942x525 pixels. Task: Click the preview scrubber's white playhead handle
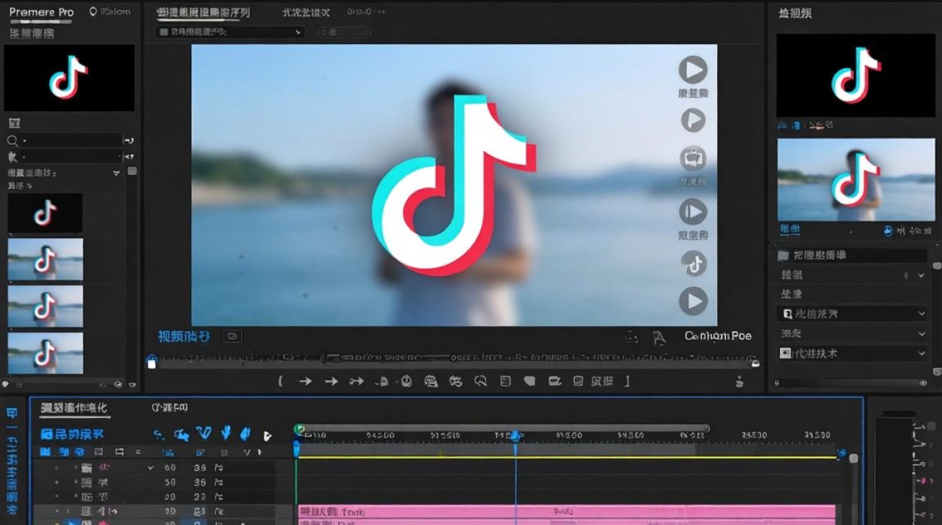pyautogui.click(x=151, y=362)
